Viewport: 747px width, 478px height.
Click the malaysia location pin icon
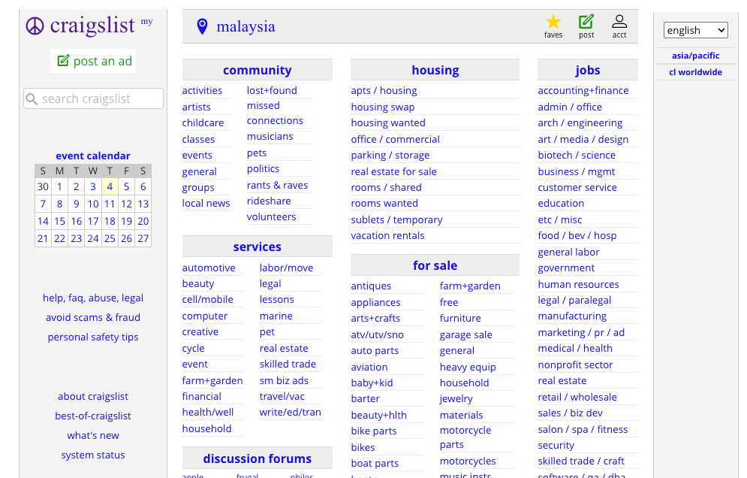(202, 27)
